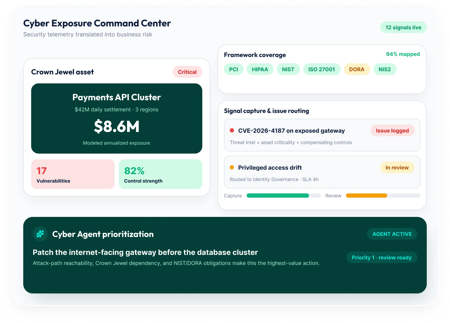This screenshot has height=323, width=450.
Task: Click the Routed to Identity Governance text
Action: (x=274, y=179)
